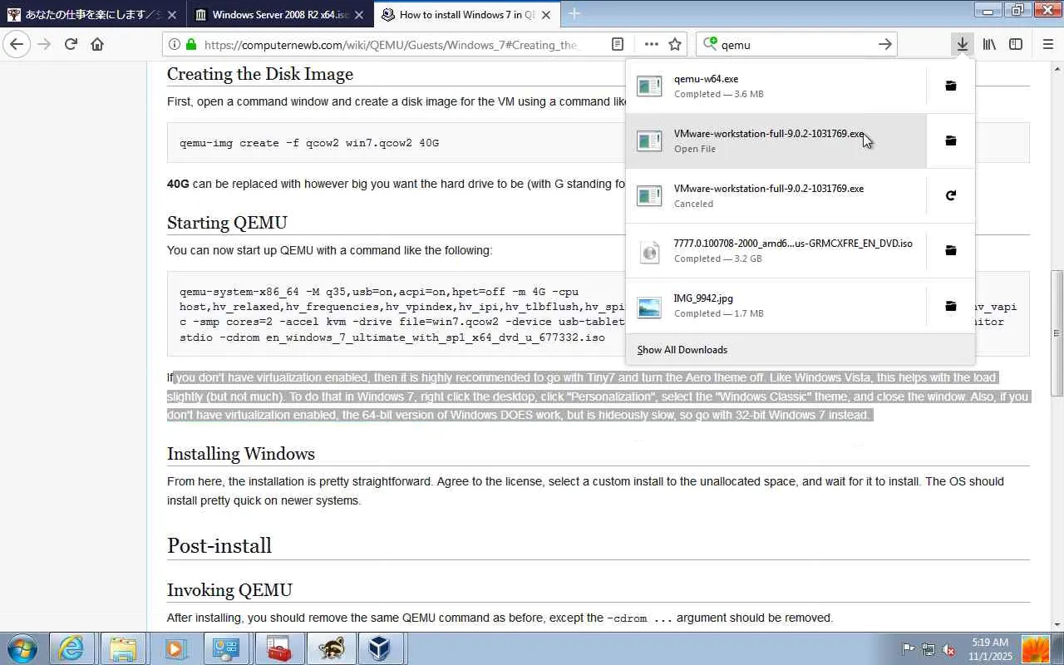Click the taskbar clock showing 5:19 AM
1064x665 pixels.
point(989,649)
